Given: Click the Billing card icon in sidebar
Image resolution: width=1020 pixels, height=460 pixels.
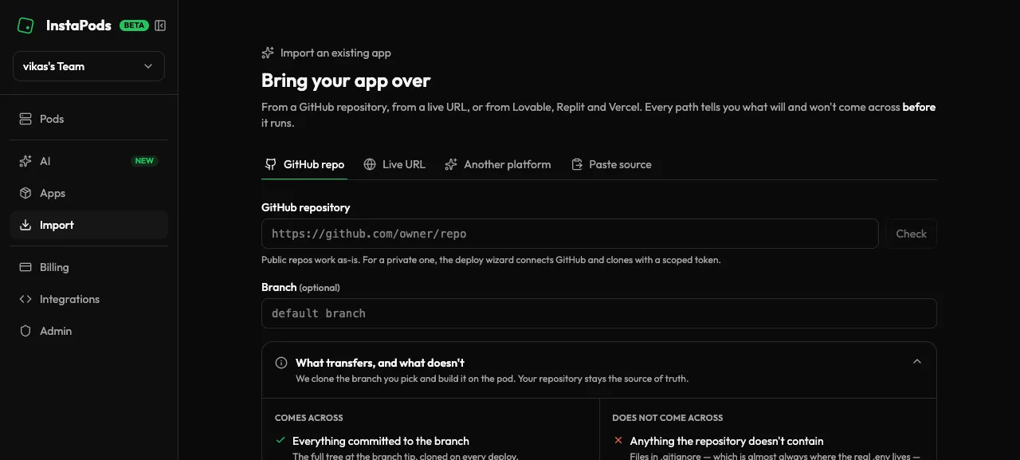Looking at the screenshot, I should click(25, 267).
